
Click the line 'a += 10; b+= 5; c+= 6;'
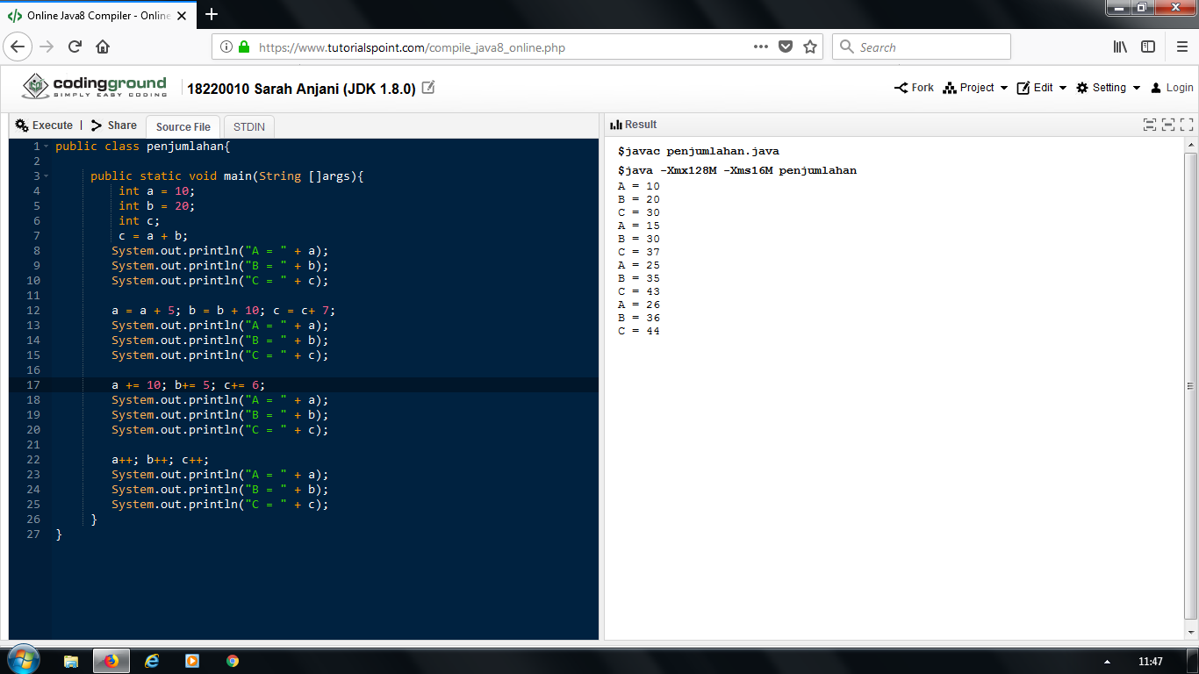(188, 385)
